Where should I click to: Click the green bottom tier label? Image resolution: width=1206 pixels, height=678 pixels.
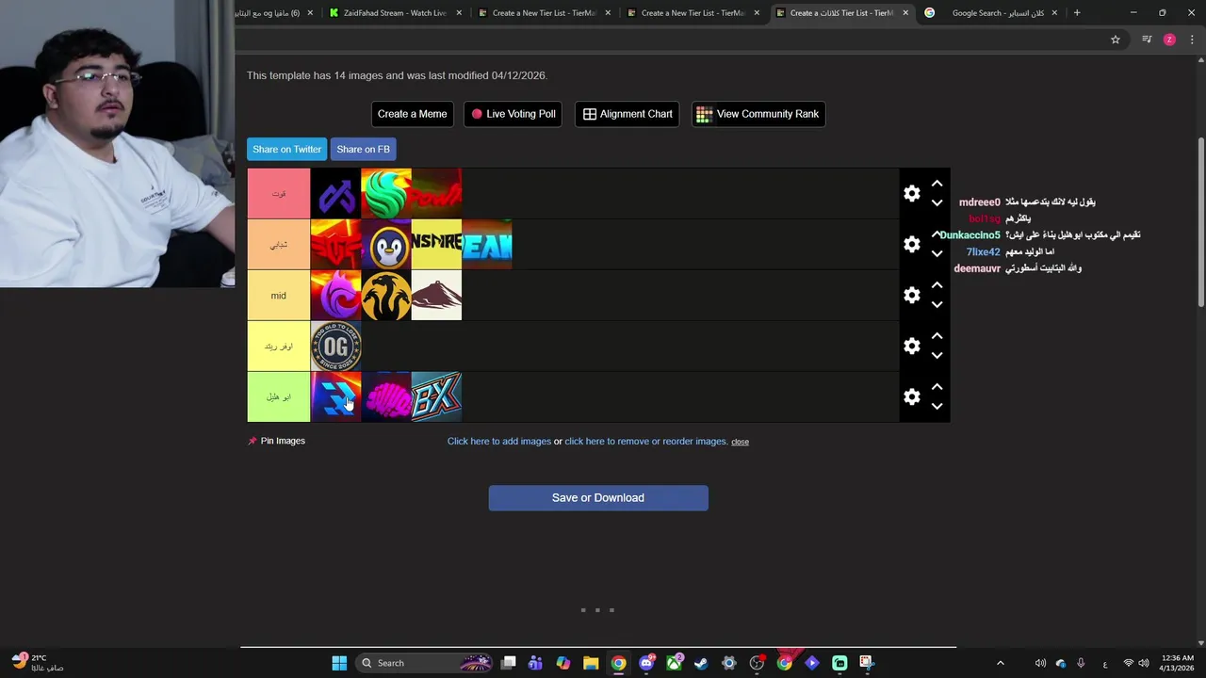279,396
